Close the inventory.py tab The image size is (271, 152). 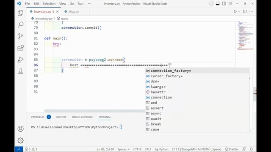point(58,11)
